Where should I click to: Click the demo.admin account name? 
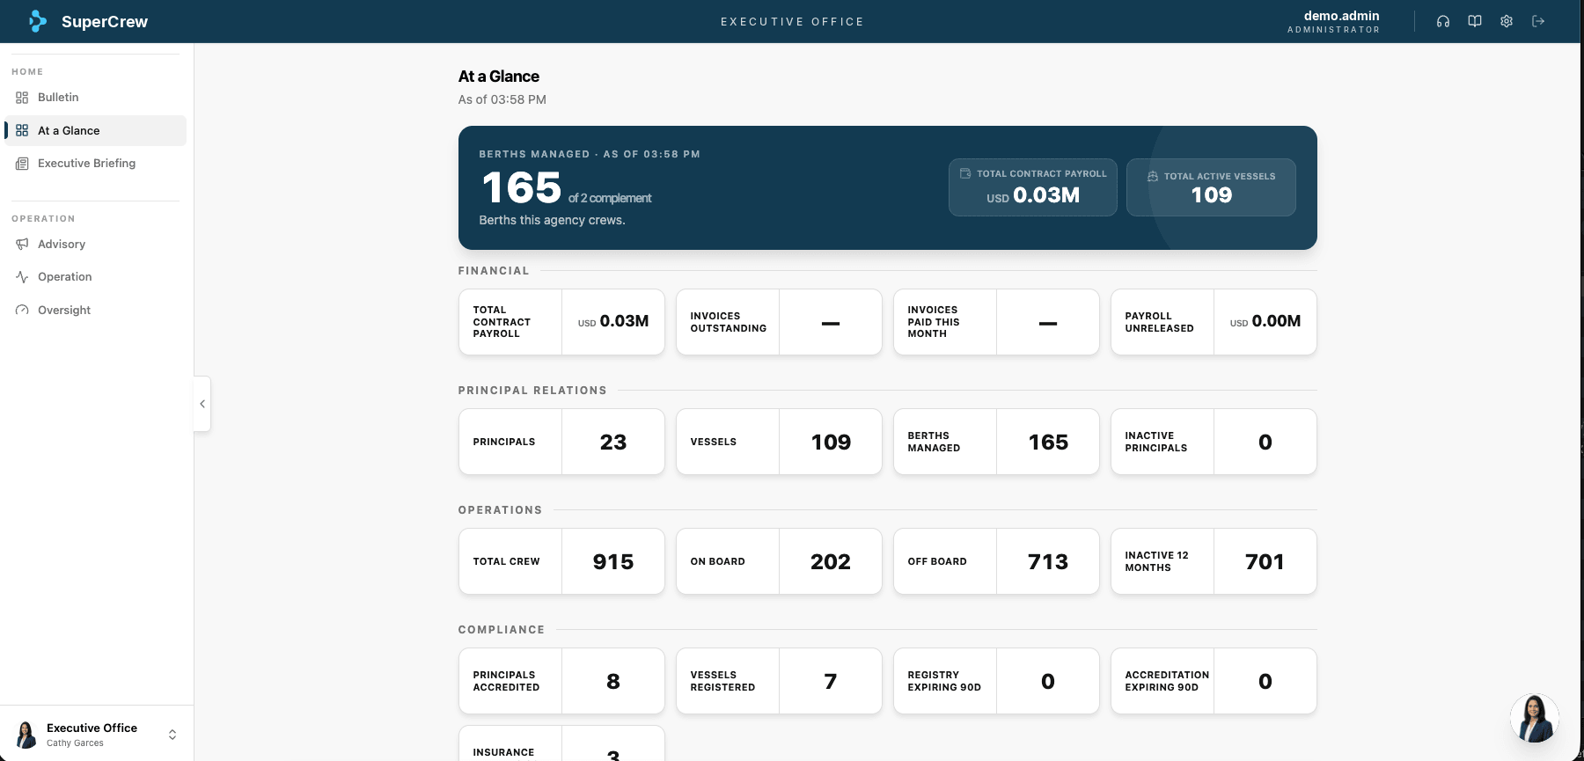pyautogui.click(x=1341, y=16)
